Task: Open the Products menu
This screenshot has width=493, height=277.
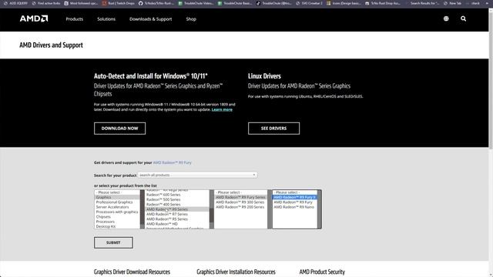Action: 75,19
